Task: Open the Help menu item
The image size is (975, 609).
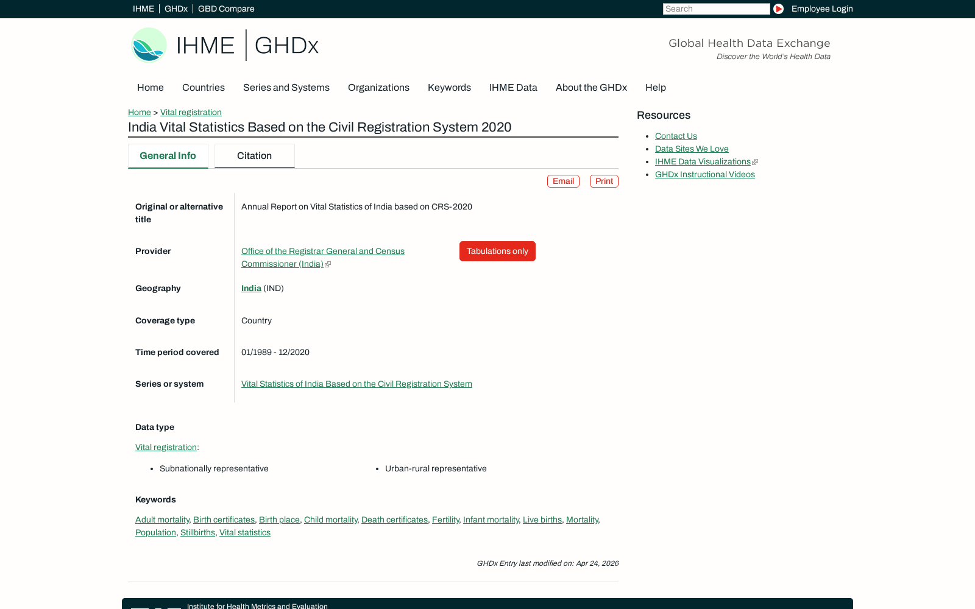Action: (x=656, y=87)
